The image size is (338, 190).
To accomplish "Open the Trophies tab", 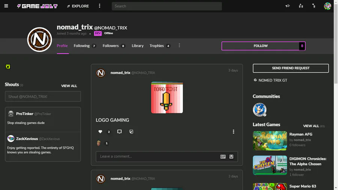I will coord(160,46).
